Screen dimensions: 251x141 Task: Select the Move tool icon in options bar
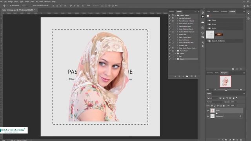[x=4, y=5]
